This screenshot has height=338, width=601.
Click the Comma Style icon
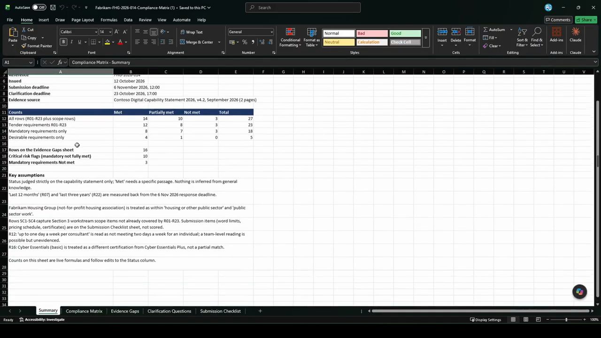click(x=253, y=42)
